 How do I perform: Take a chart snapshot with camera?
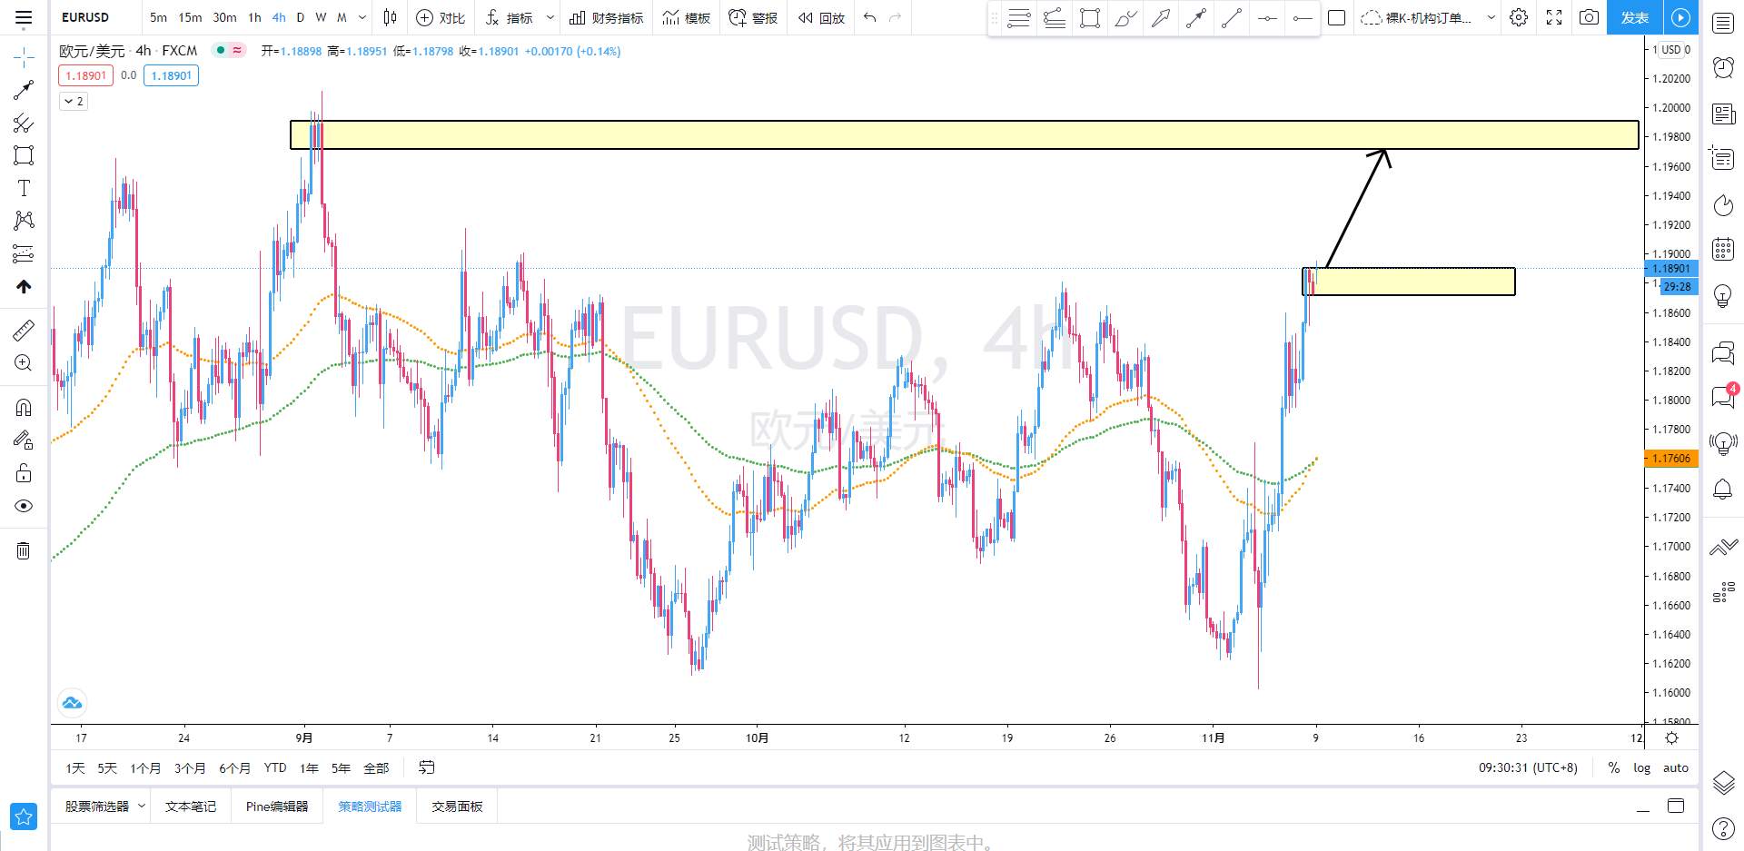tap(1589, 17)
